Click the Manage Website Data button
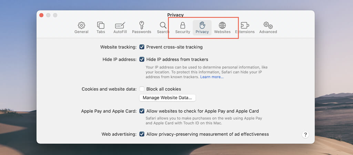 tap(168, 98)
